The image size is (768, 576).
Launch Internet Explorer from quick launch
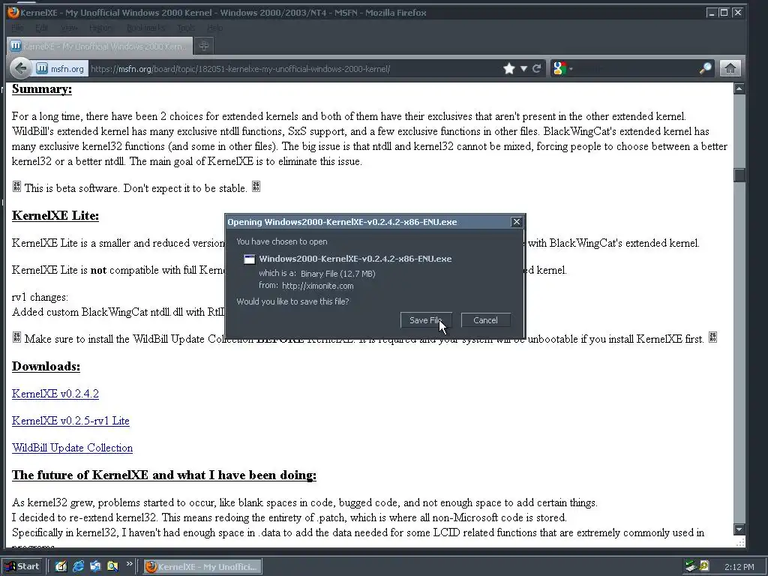78,566
